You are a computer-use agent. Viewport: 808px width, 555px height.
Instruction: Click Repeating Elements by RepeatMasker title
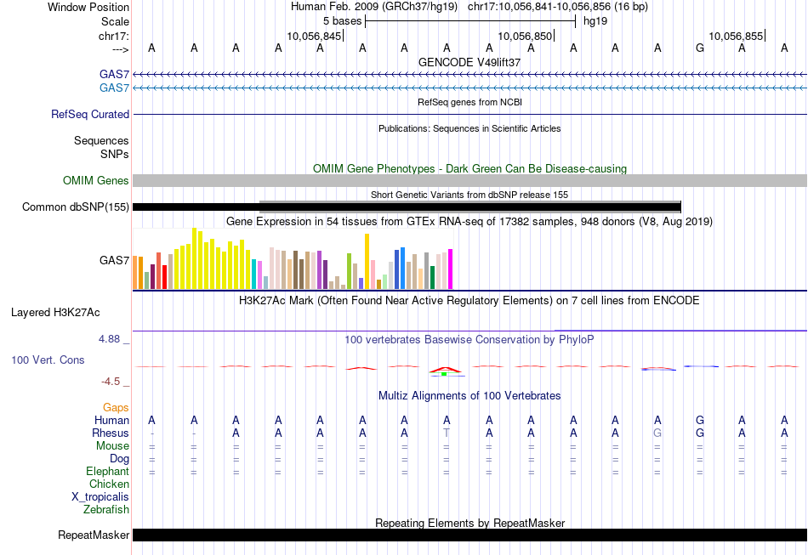(x=469, y=523)
